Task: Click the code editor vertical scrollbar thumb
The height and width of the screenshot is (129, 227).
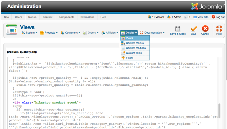Action: coord(219,111)
